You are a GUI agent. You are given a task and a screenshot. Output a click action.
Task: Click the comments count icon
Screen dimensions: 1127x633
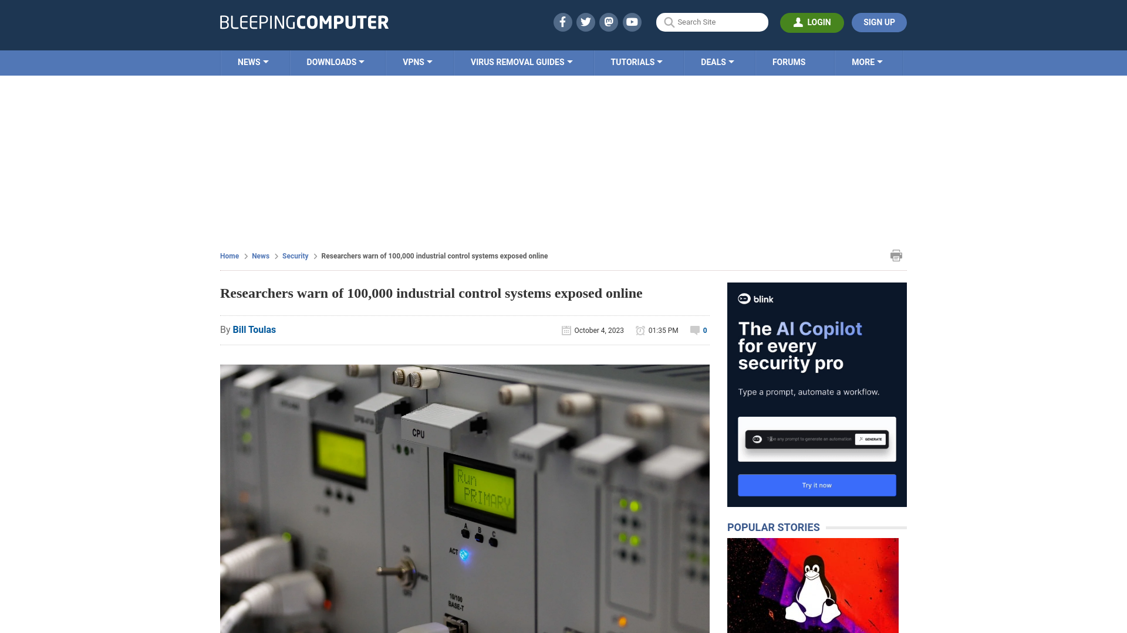[x=694, y=330]
